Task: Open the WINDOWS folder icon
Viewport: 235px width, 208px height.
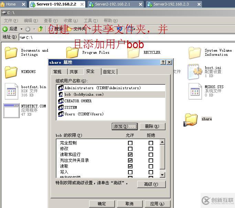Action: point(11,72)
